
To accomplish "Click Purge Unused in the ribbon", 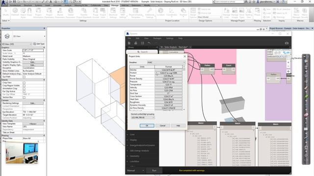I will coord(96,13).
